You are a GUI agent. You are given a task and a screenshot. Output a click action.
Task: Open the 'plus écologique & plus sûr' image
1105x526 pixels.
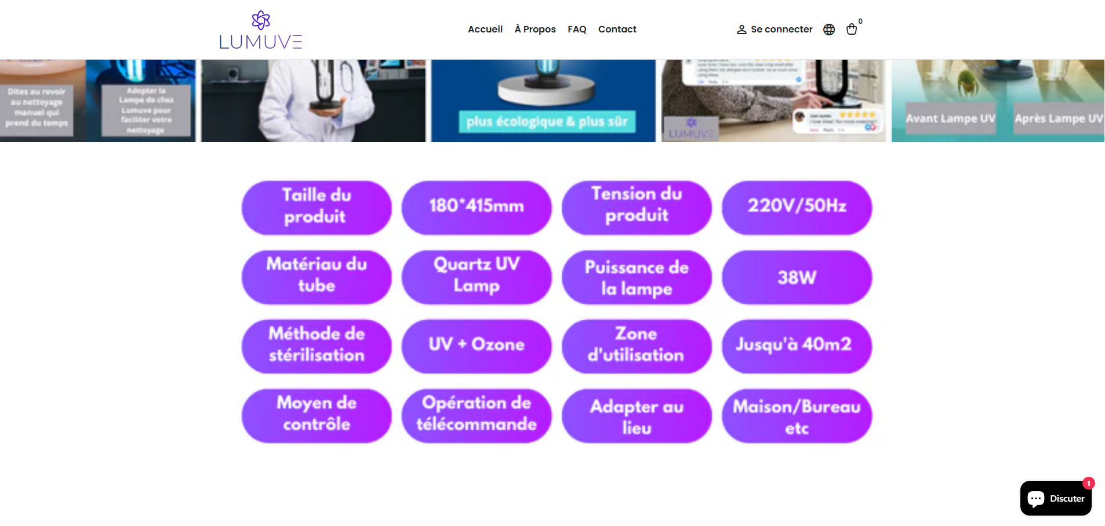click(543, 101)
